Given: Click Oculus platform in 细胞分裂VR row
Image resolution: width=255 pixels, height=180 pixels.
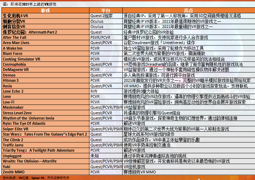Looking at the screenshot, I should (x=106, y=21).
